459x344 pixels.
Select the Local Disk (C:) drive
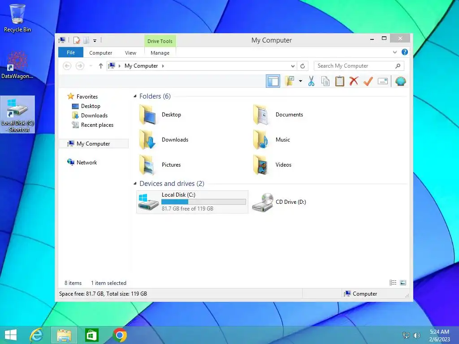coord(192,202)
